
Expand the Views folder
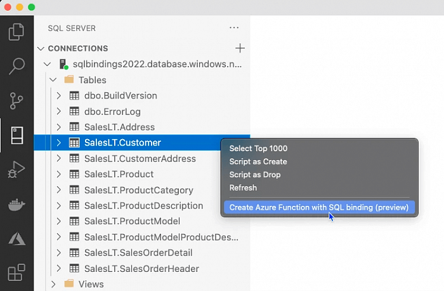(x=53, y=284)
